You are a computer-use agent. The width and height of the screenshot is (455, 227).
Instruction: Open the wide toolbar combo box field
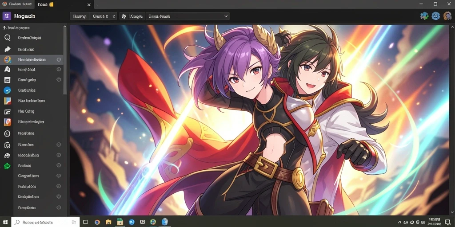point(188,16)
